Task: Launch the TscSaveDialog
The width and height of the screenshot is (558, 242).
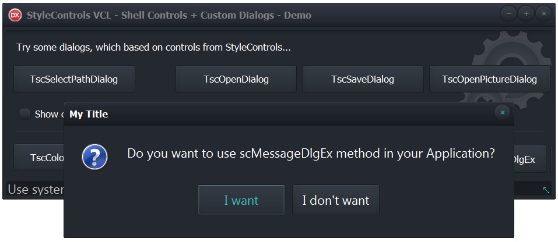Action: coord(363,79)
